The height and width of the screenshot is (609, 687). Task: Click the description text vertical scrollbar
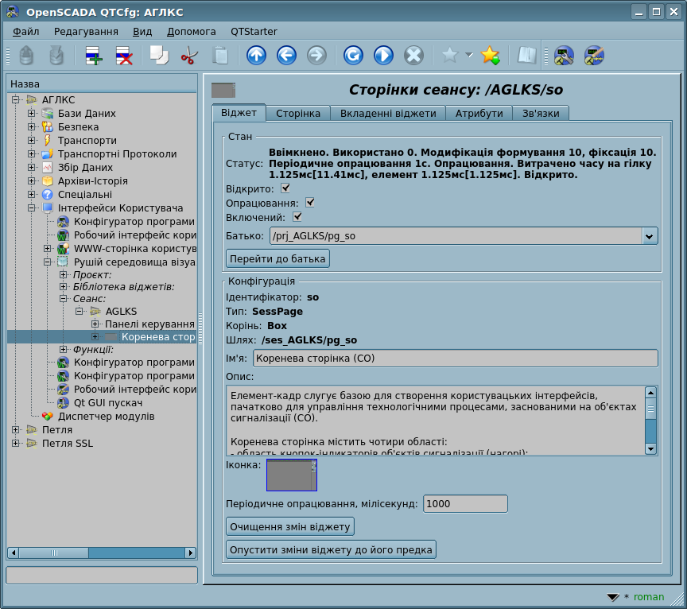click(650, 421)
